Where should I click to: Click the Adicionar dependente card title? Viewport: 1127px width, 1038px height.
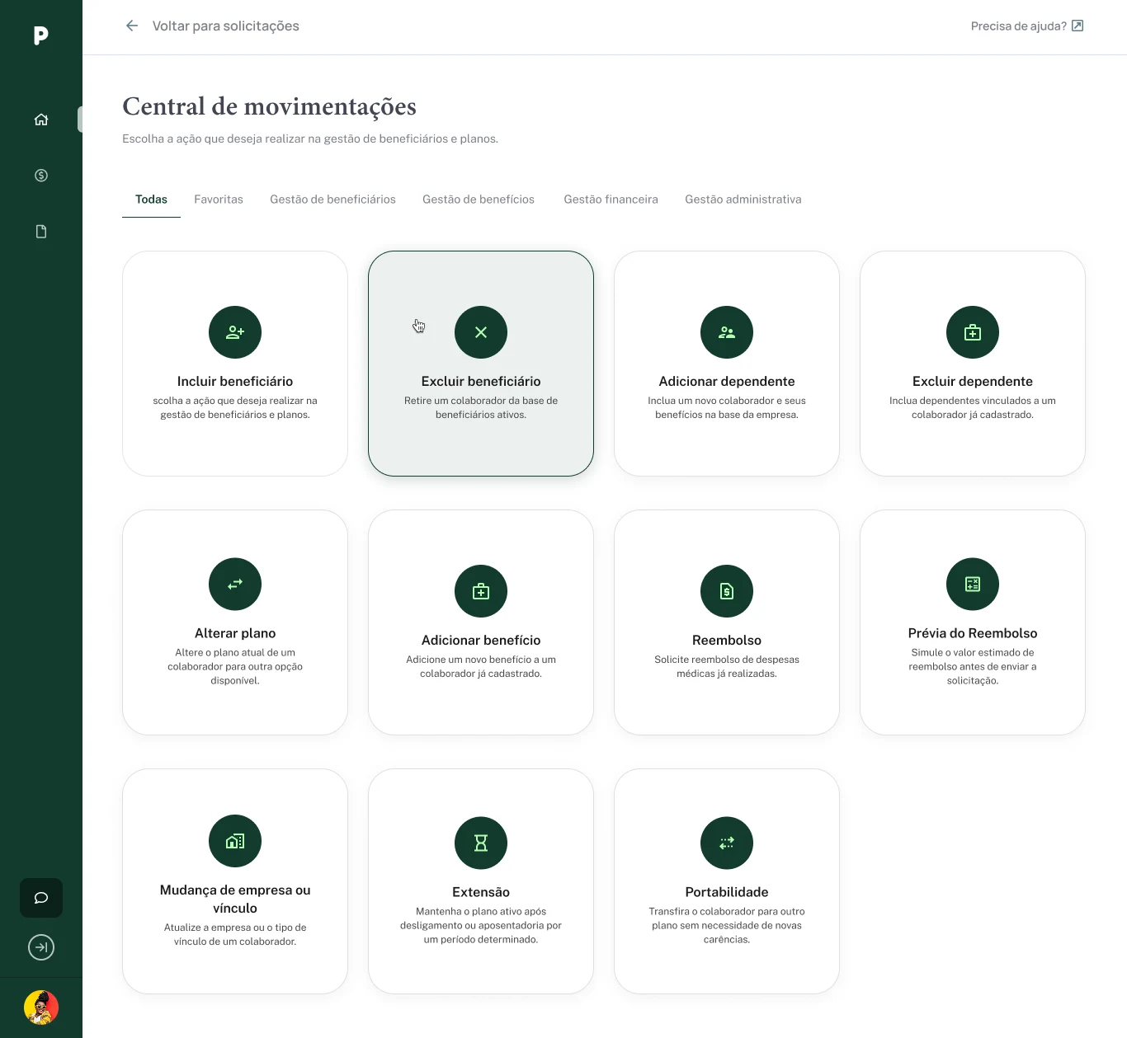727,381
